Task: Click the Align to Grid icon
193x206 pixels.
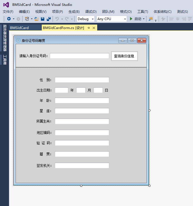Action: point(163,19)
